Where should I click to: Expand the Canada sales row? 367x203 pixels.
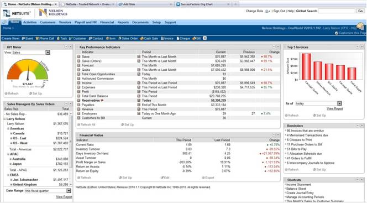(x=11, y=133)
